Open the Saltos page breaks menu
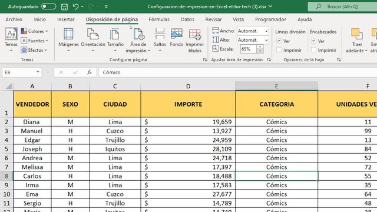Screen dimensions: 377x212 [160, 40]
